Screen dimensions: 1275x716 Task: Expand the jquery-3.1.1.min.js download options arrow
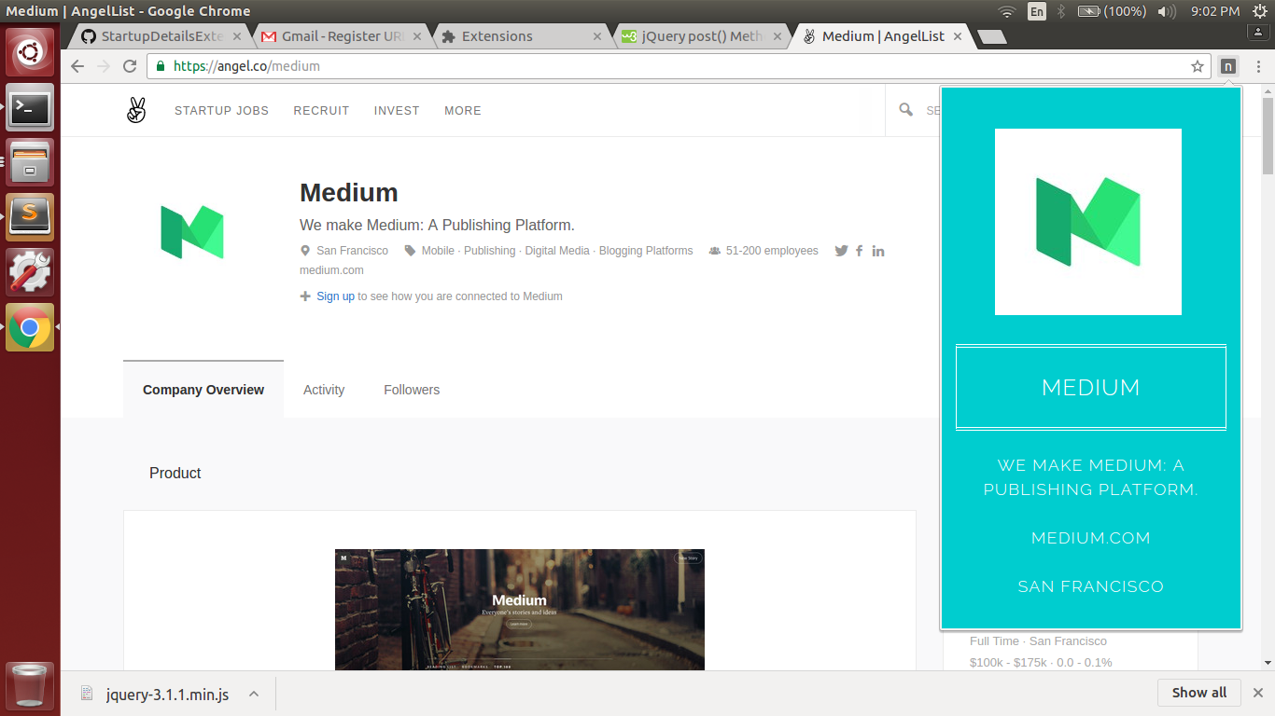pos(254,694)
